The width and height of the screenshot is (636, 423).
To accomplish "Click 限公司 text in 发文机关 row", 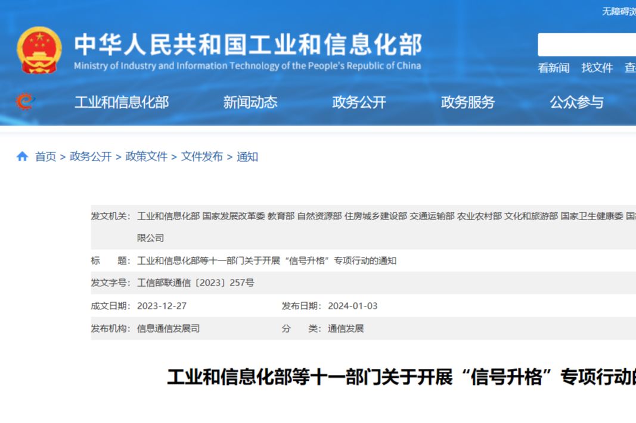I will (150, 238).
